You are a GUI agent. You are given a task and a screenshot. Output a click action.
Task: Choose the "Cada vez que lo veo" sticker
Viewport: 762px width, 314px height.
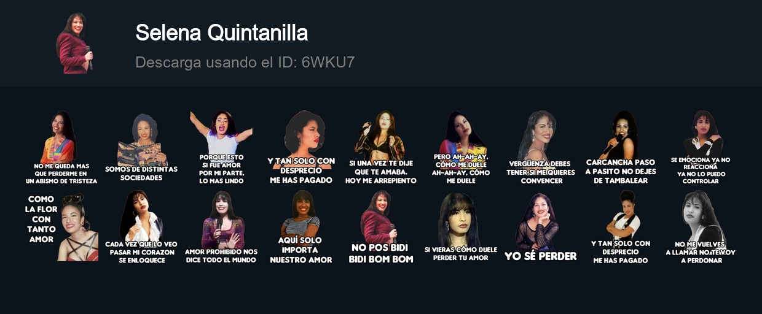click(141, 228)
